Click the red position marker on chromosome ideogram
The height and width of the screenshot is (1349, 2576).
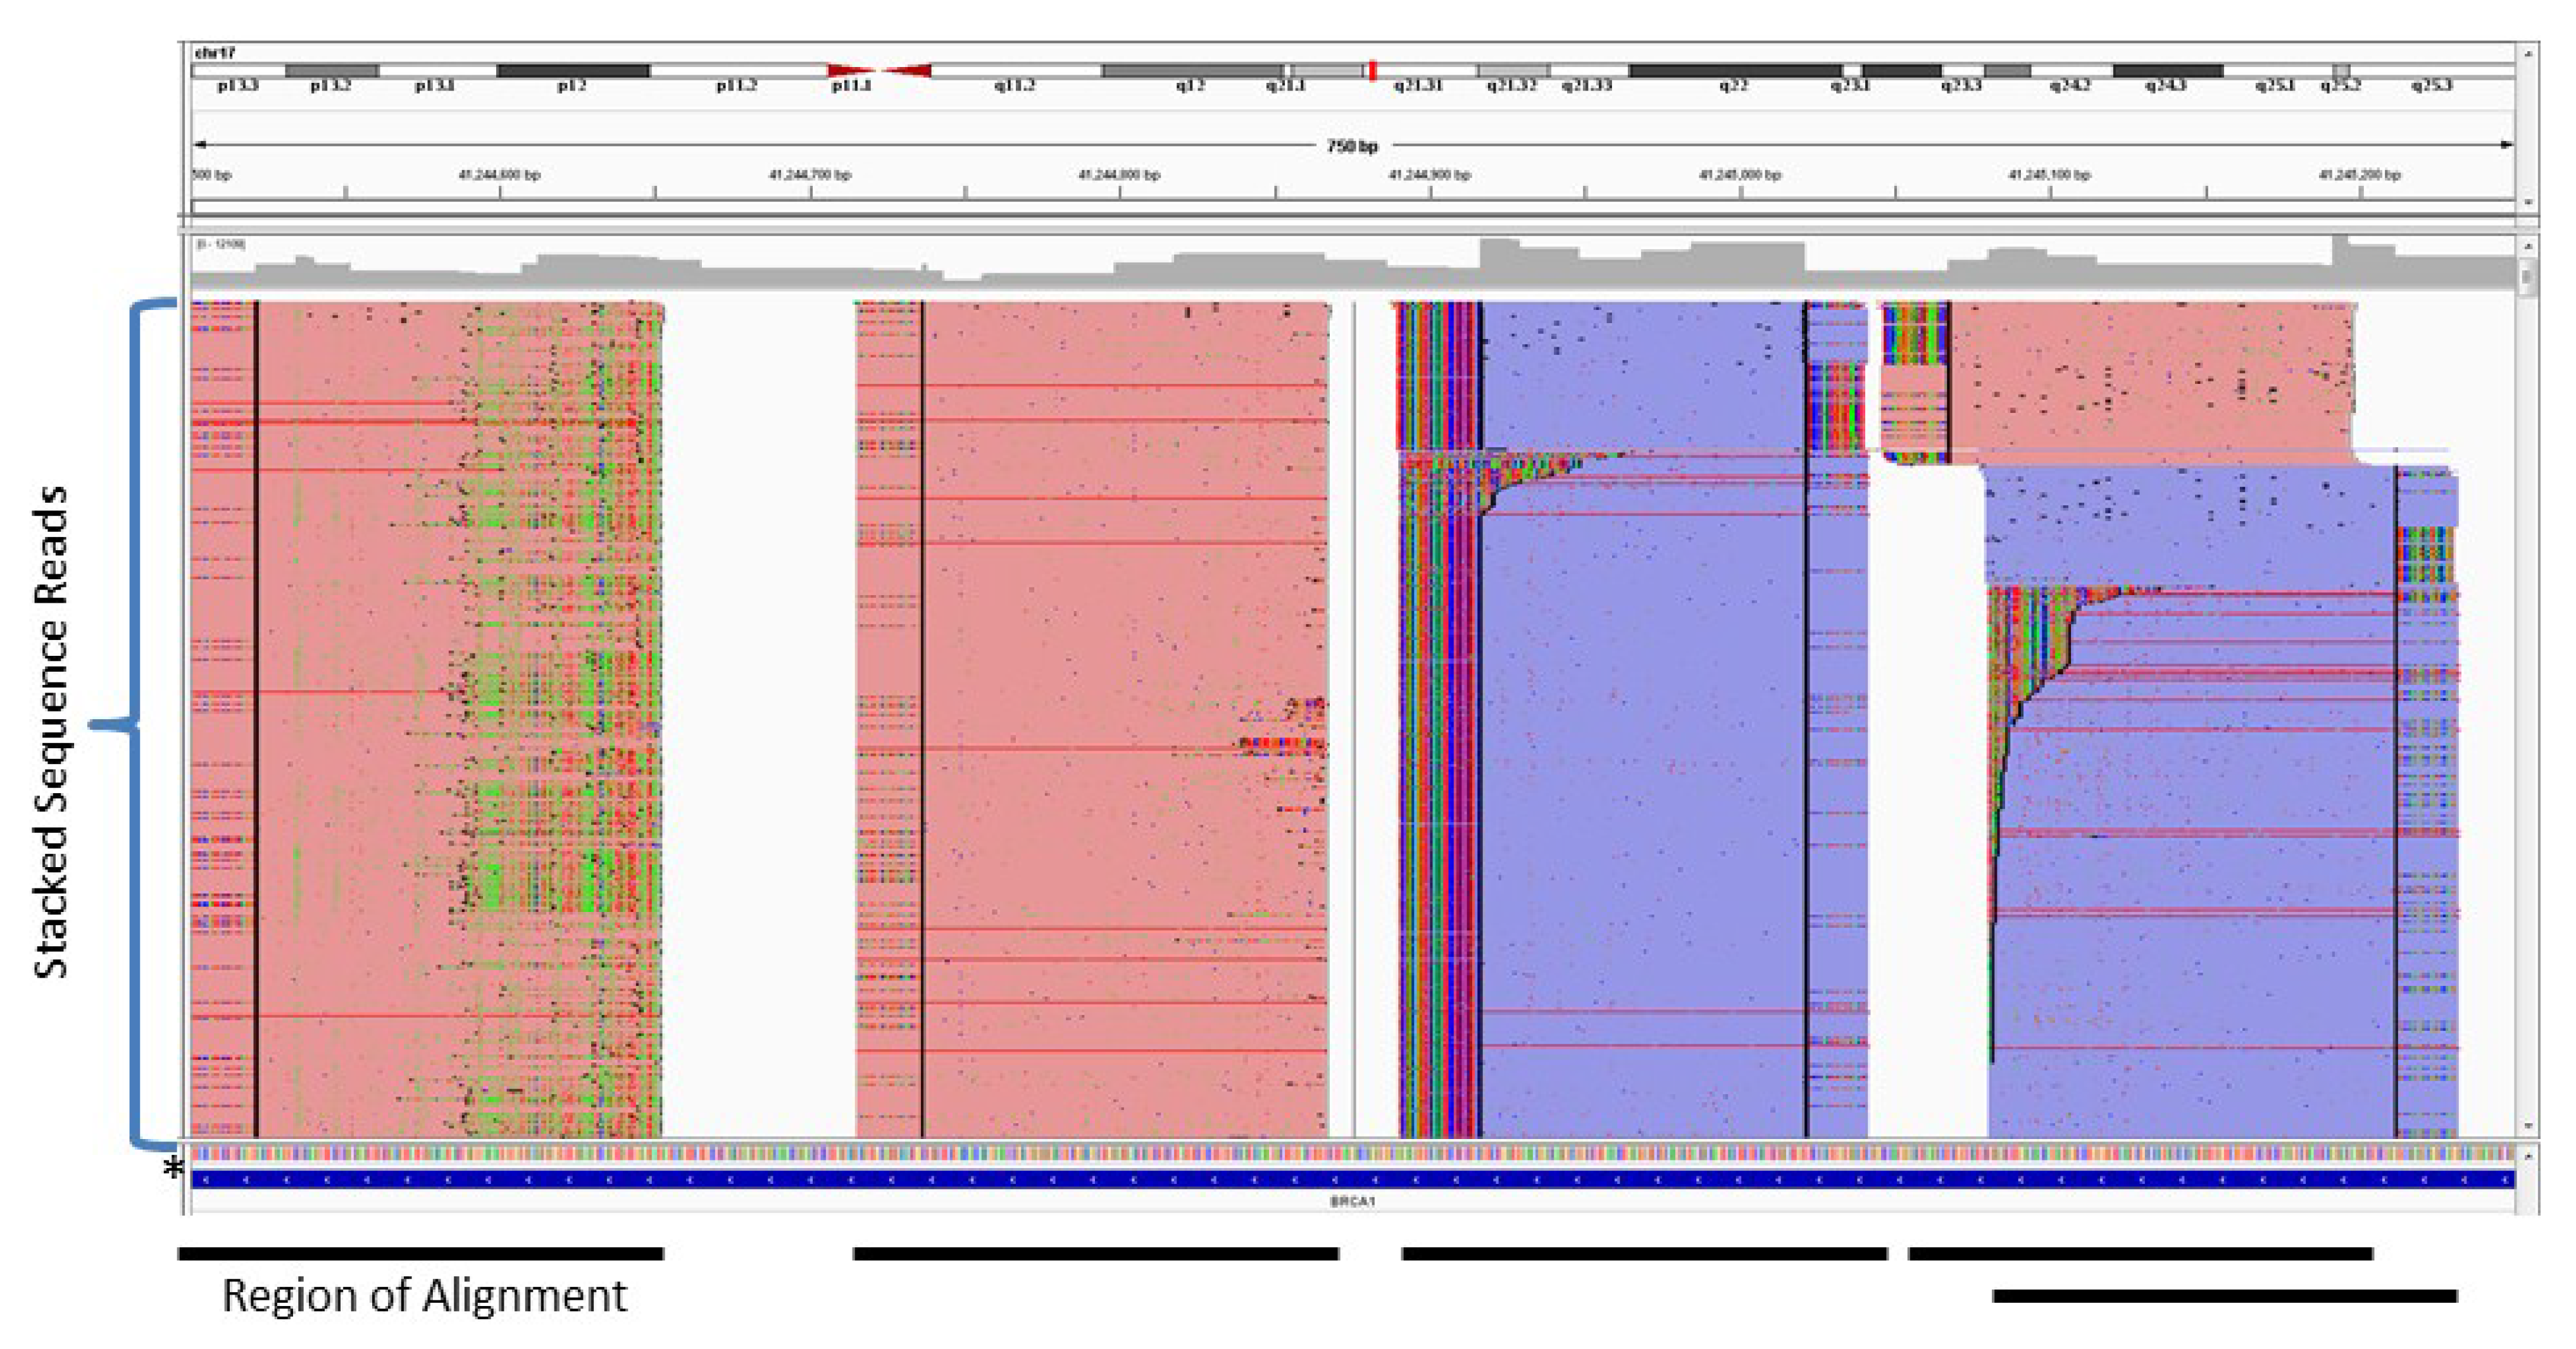pos(1373,70)
